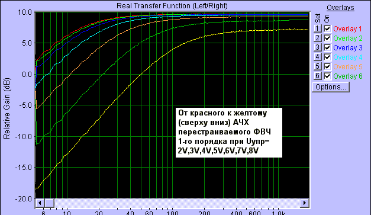The width and height of the screenshot is (371, 215).
Task: Click the Russian annotation text box
Action: coord(229,133)
